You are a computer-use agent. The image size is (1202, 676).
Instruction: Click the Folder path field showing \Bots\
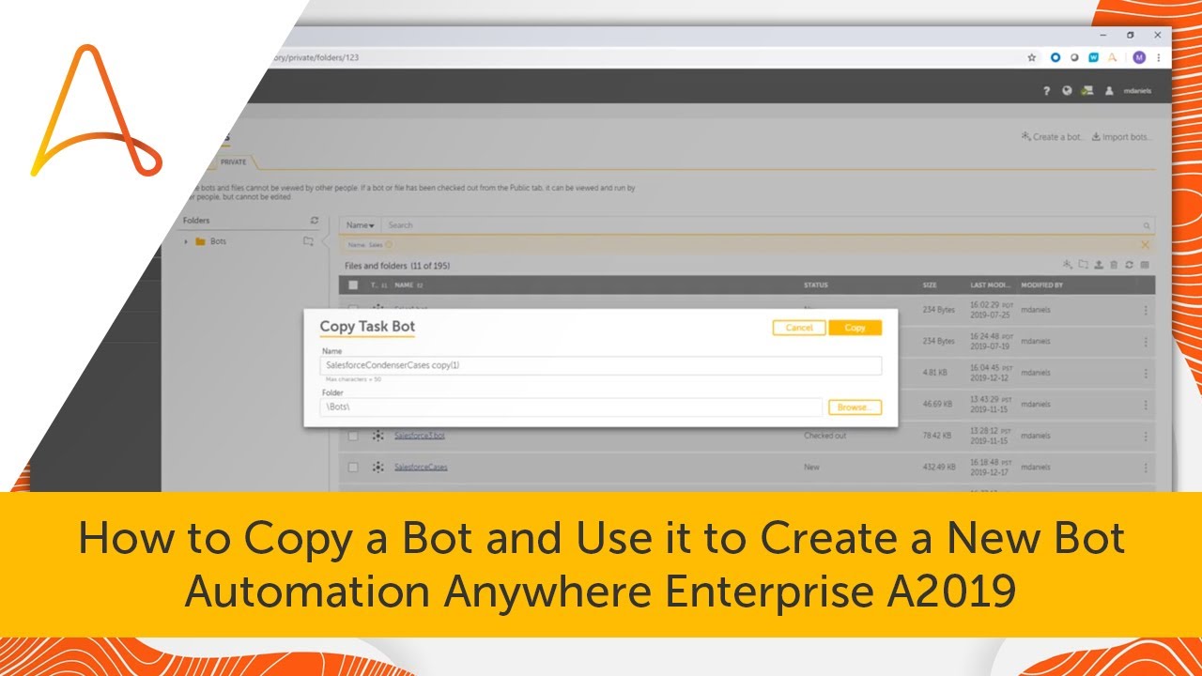coord(571,407)
